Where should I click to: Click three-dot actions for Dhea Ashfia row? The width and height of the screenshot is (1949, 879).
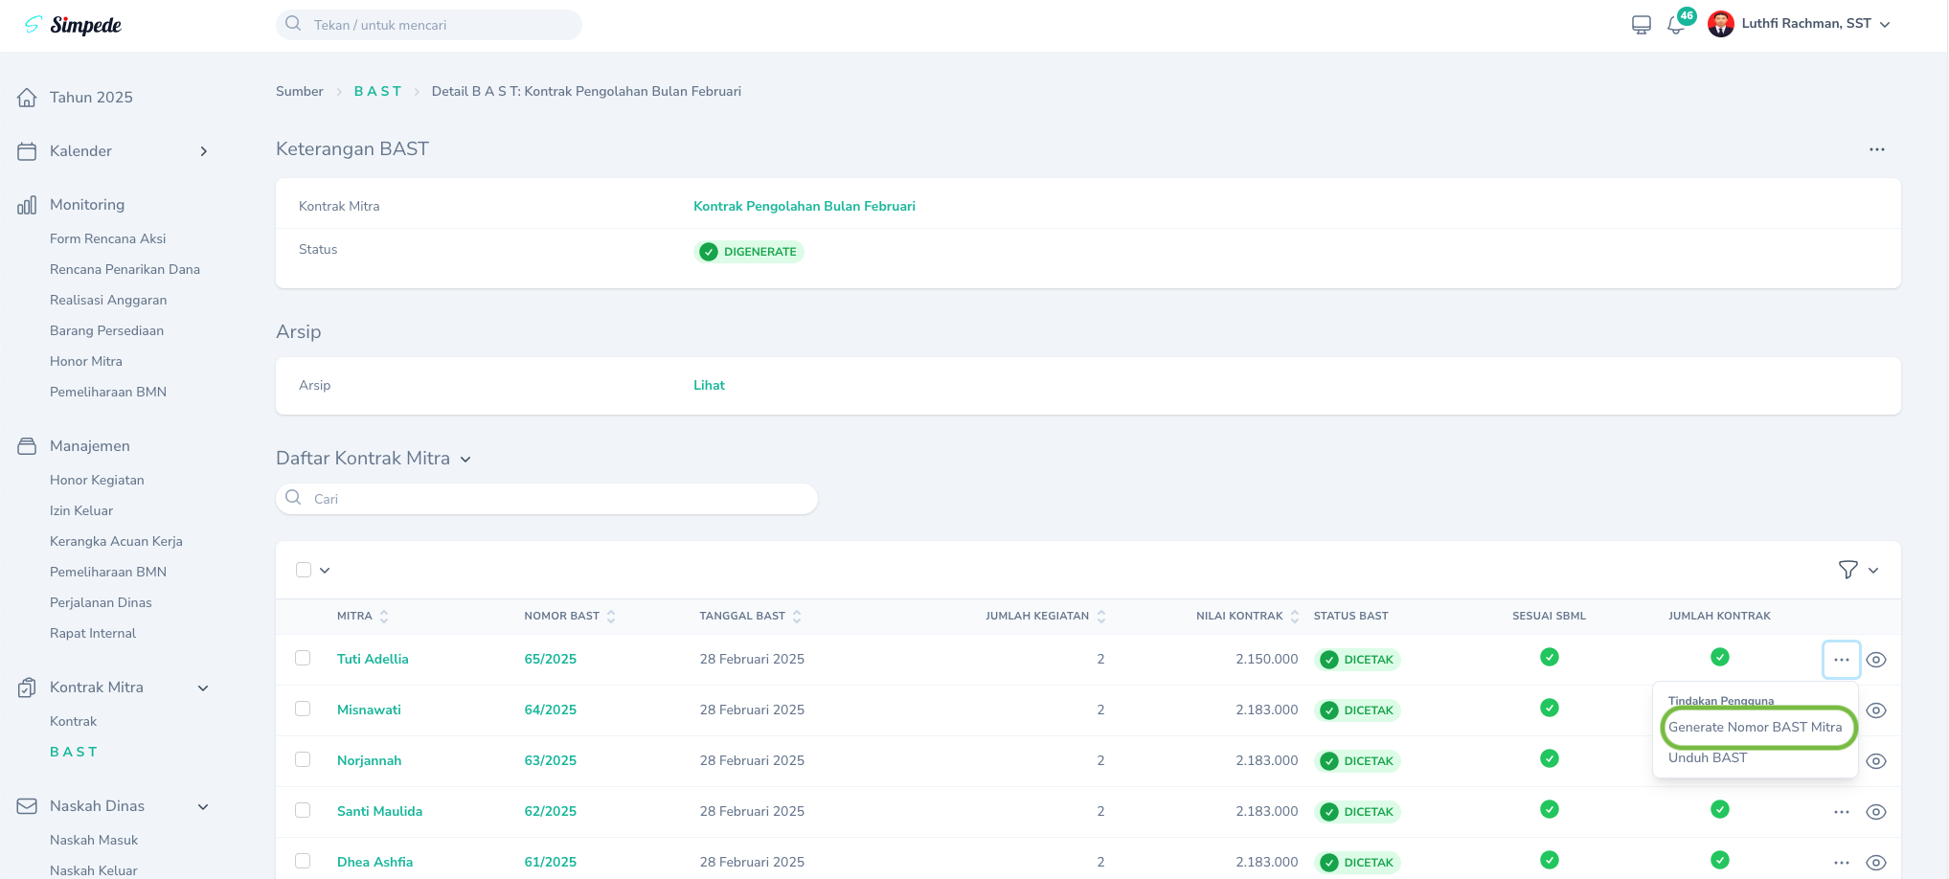(x=1842, y=863)
